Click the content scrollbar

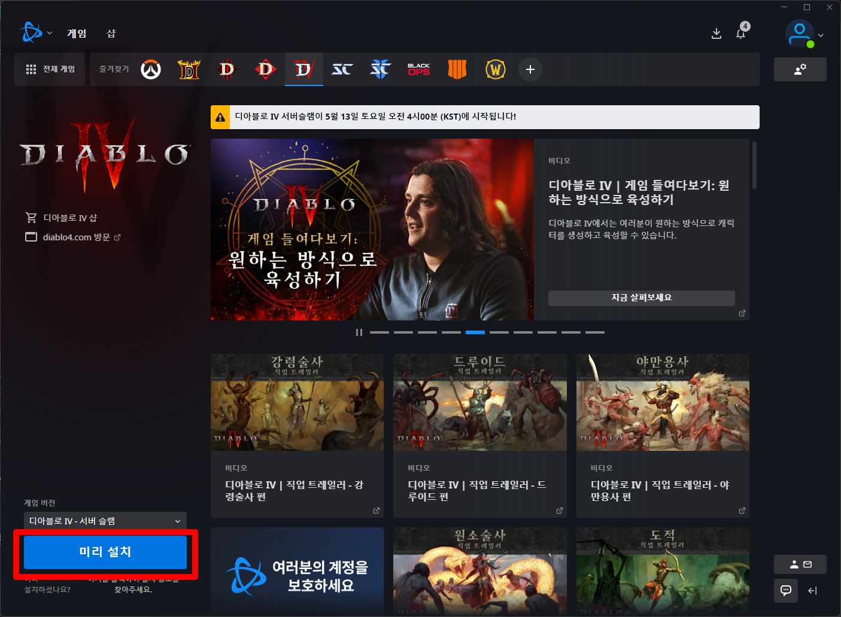point(754,166)
